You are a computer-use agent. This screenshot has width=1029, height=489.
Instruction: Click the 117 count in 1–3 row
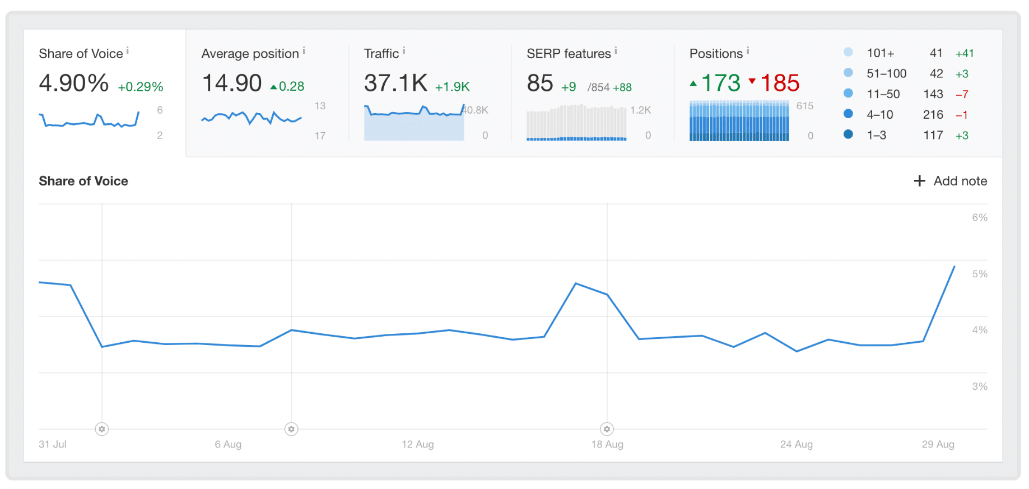pyautogui.click(x=933, y=135)
